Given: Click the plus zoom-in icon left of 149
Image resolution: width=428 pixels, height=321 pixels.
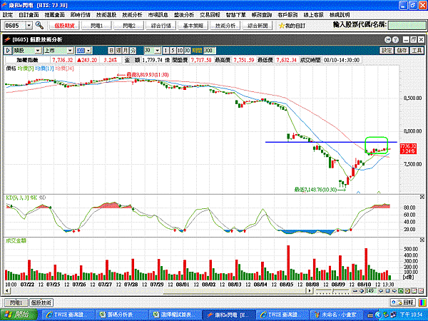Looking at the screenshot, I should 362,291.
